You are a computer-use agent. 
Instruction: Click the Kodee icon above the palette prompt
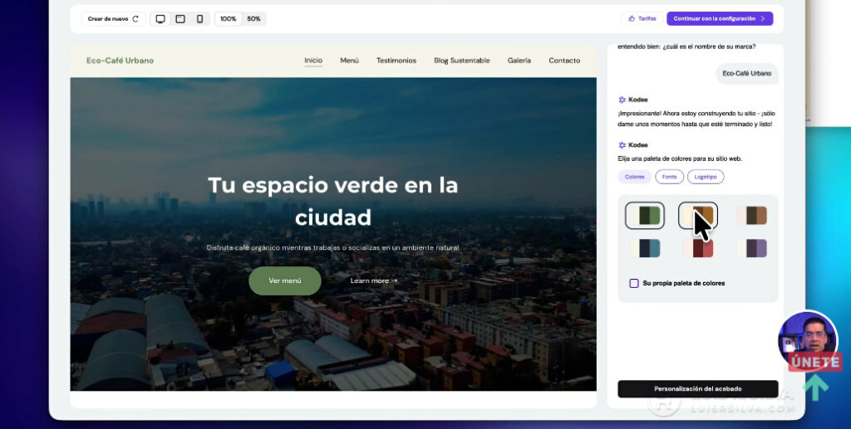[622, 145]
